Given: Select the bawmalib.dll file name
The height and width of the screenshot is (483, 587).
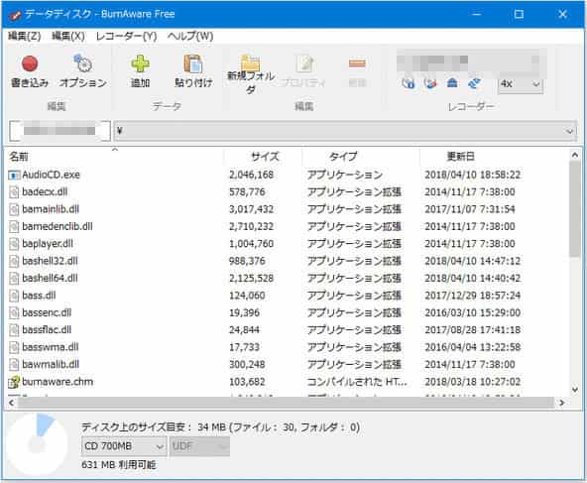Looking at the screenshot, I should click(51, 364).
